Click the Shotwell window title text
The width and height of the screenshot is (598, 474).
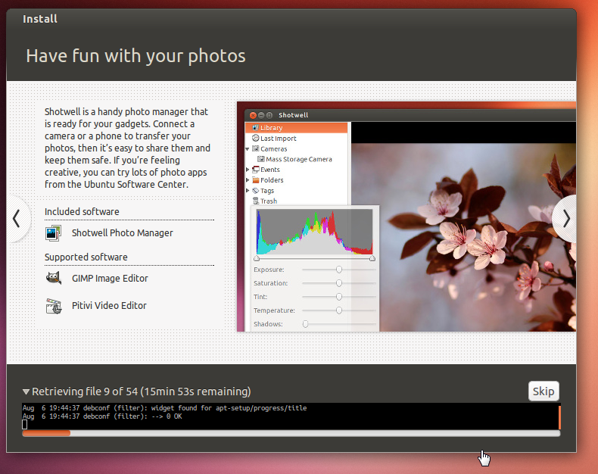pyautogui.click(x=293, y=115)
